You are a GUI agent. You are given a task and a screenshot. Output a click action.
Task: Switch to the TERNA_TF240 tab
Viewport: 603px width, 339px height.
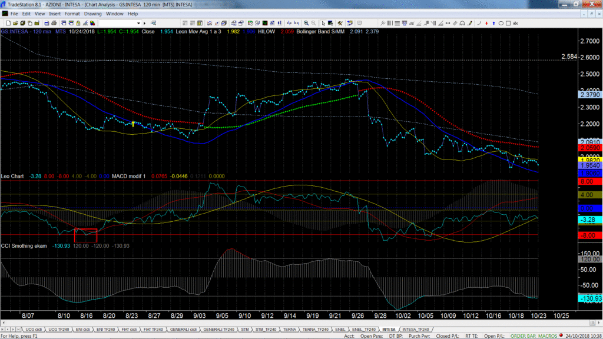[x=316, y=330]
